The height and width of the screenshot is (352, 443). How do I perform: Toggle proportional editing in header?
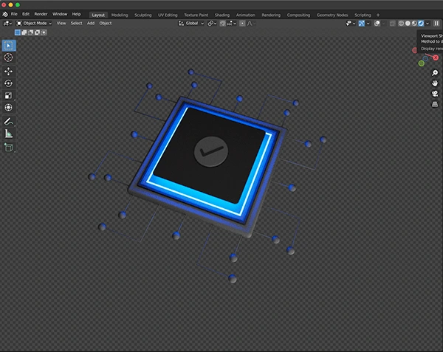242,24
